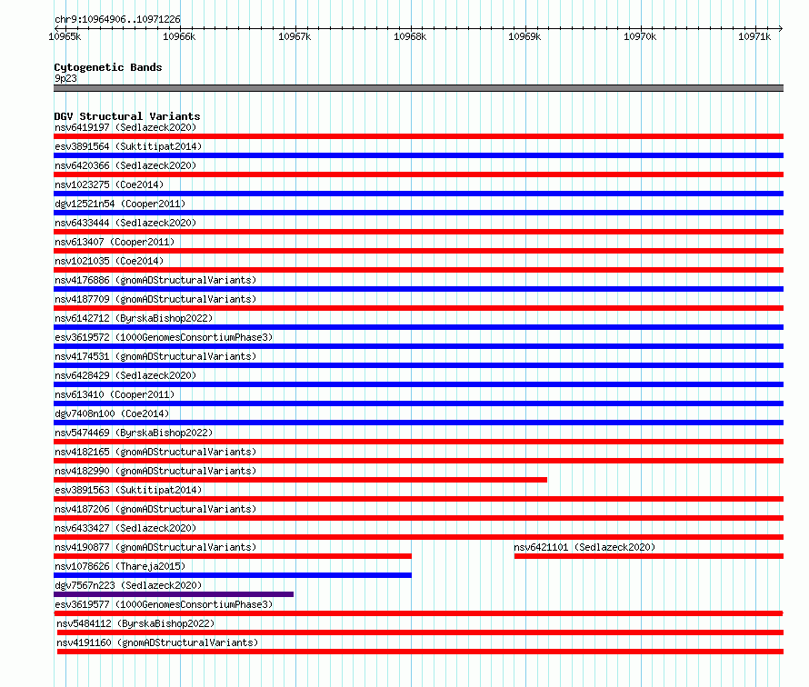
Task: Open dgv12521n54 (Cooper2011) variant
Action: point(120,204)
